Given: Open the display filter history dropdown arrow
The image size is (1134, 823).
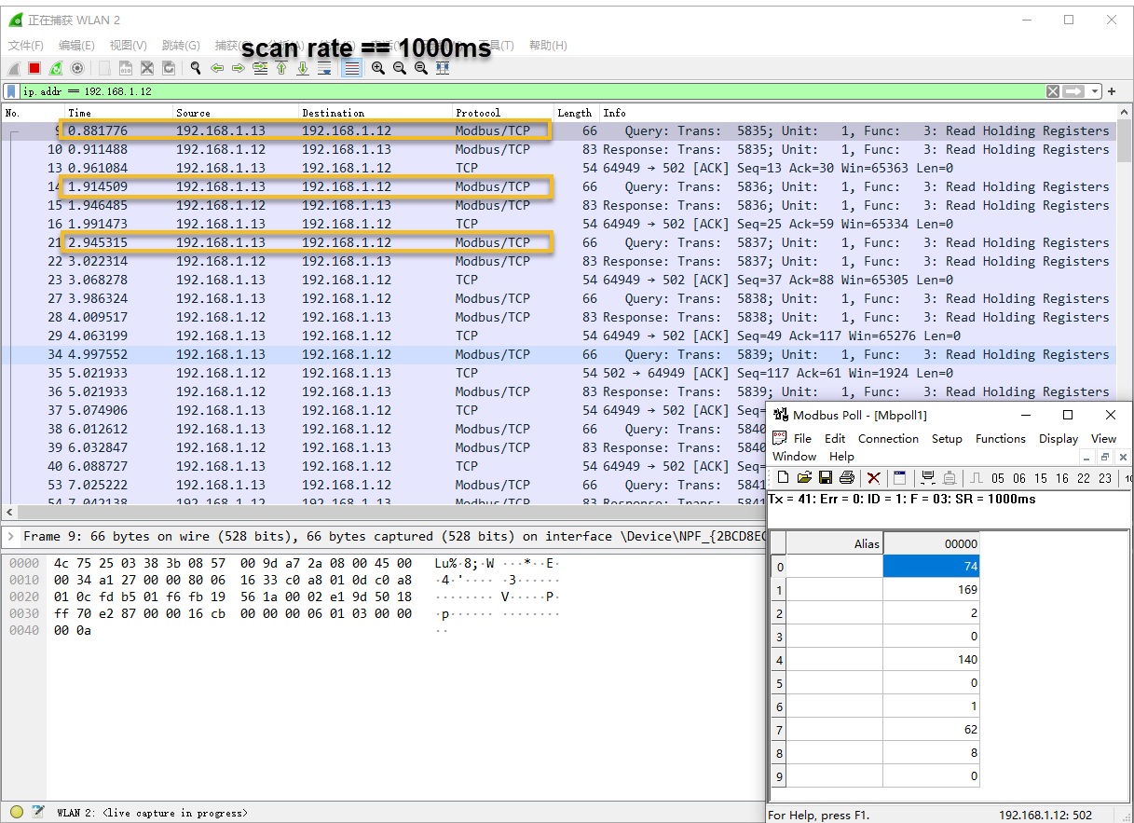Looking at the screenshot, I should [1095, 91].
